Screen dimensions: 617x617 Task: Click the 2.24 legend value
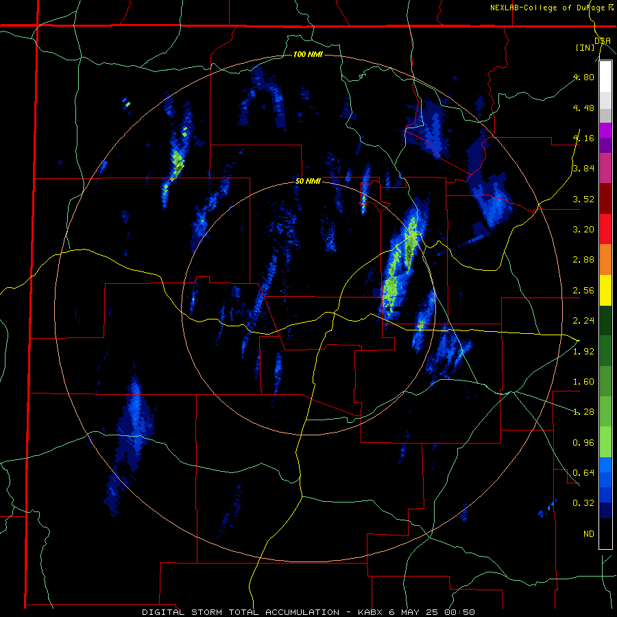(x=583, y=321)
